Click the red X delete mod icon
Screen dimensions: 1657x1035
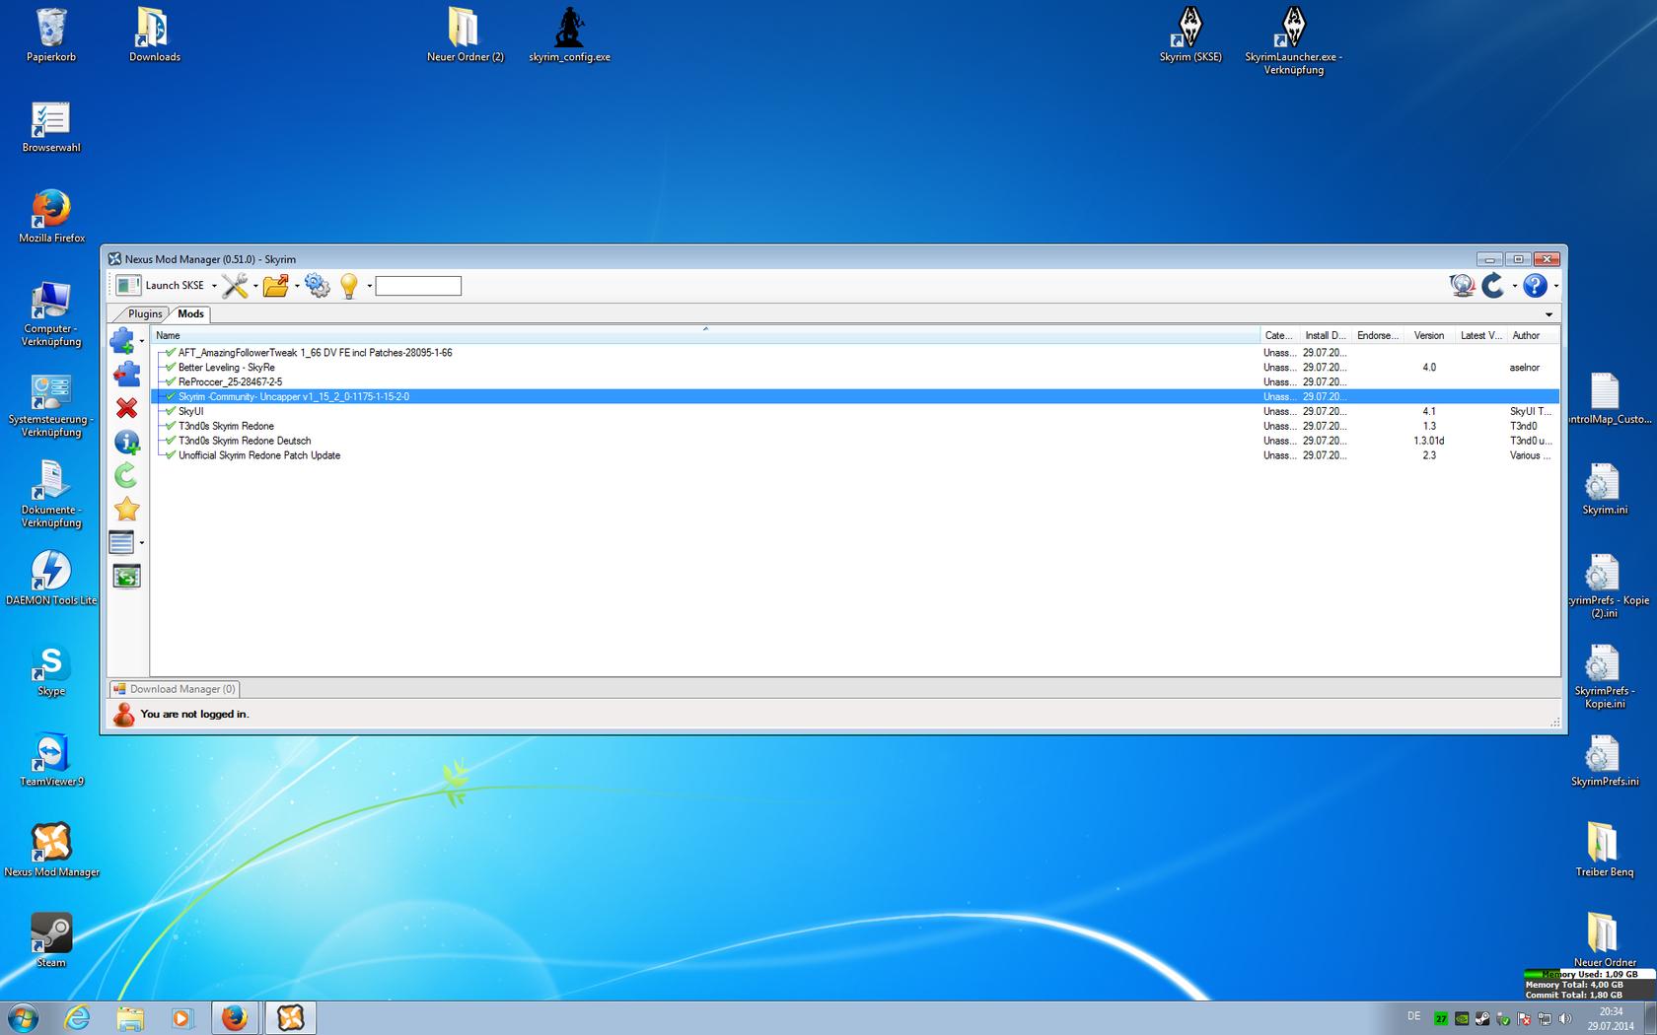pyautogui.click(x=126, y=408)
